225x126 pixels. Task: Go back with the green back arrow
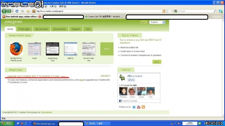point(4,11)
